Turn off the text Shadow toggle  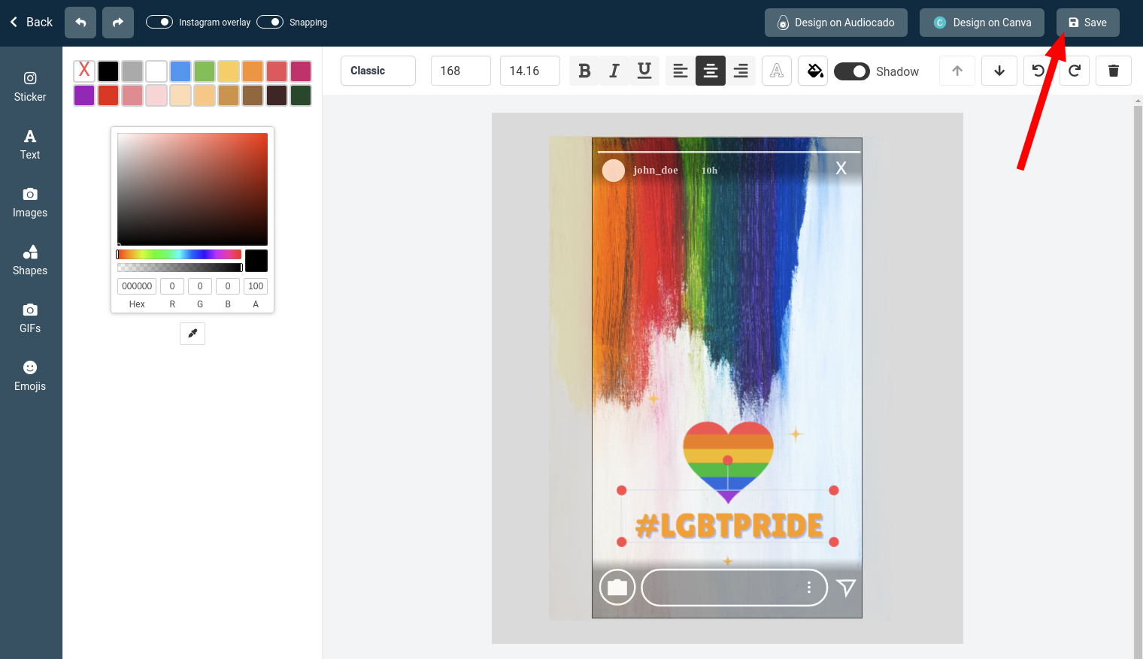[x=852, y=71]
